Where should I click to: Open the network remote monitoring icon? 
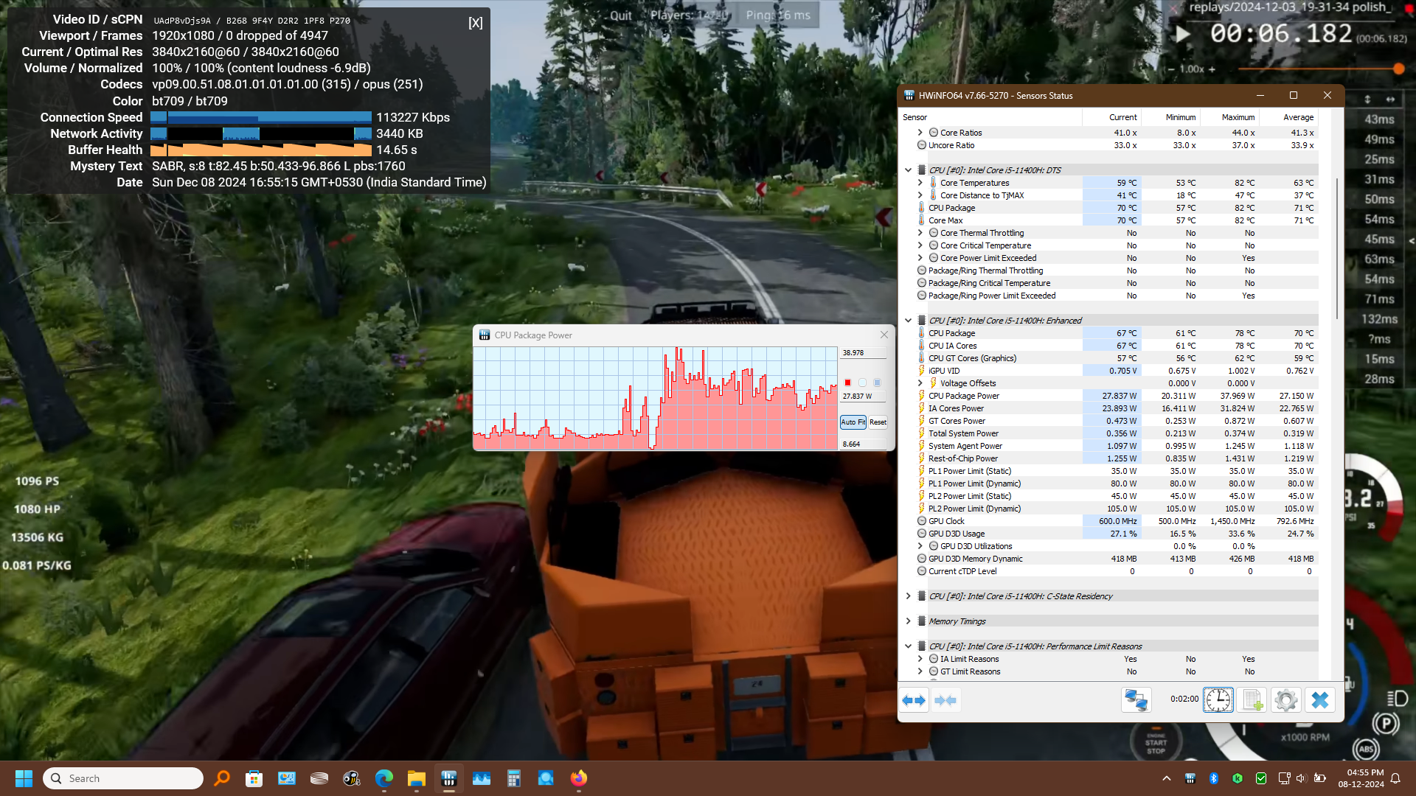coord(1136,700)
